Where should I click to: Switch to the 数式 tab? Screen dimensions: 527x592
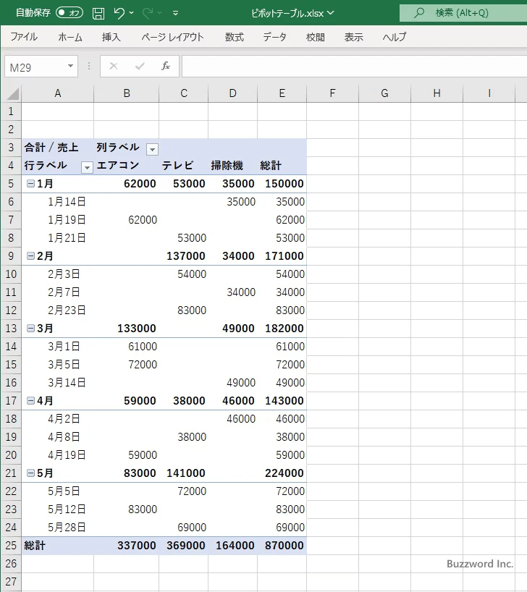235,37
